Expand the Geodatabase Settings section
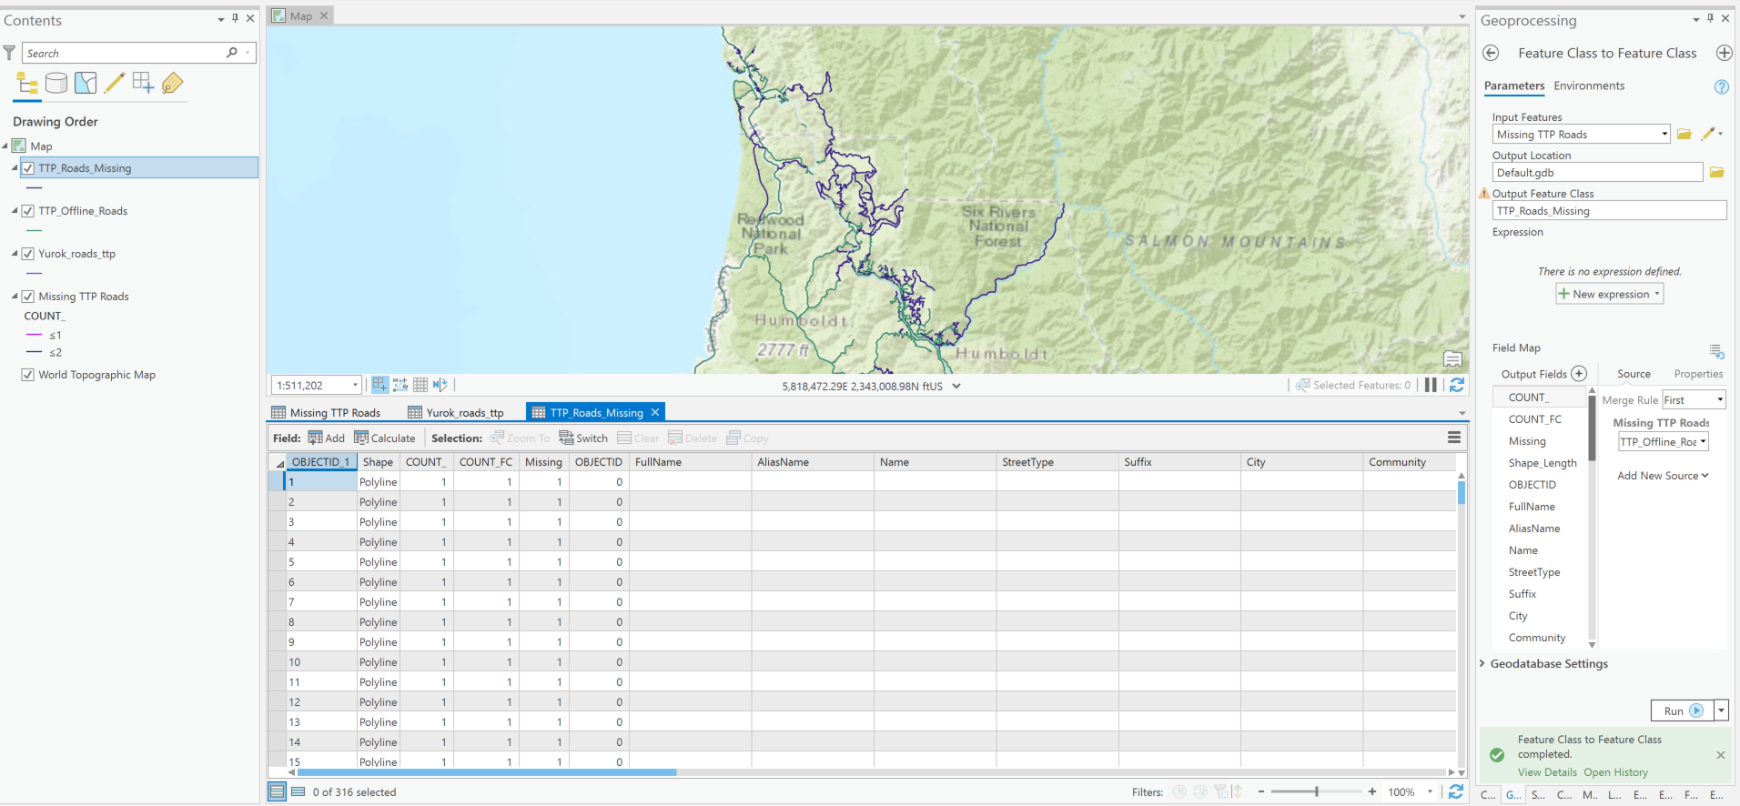 [x=1482, y=664]
